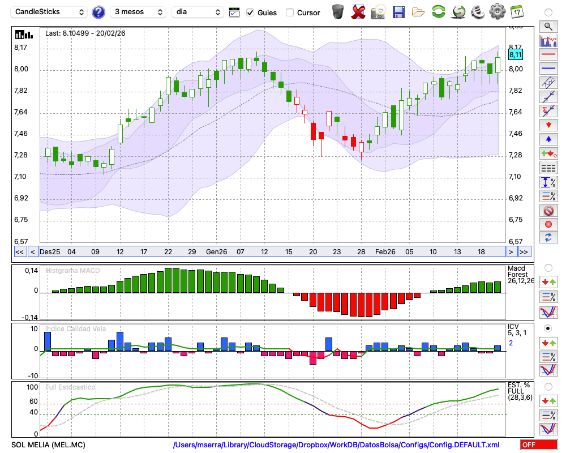The image size is (566, 453).
Task: Click the red OFF button
Action: pyautogui.click(x=538, y=445)
